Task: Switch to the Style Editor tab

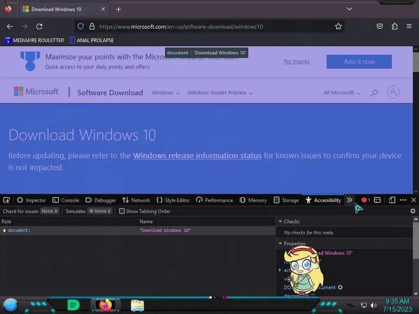Action: point(173,200)
